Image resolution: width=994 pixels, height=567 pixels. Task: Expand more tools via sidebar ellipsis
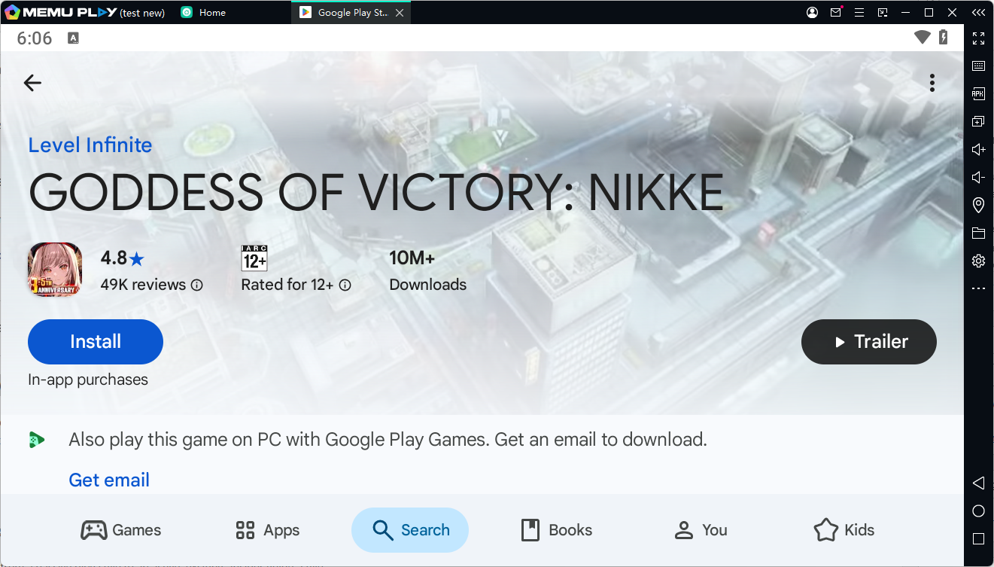click(x=978, y=288)
